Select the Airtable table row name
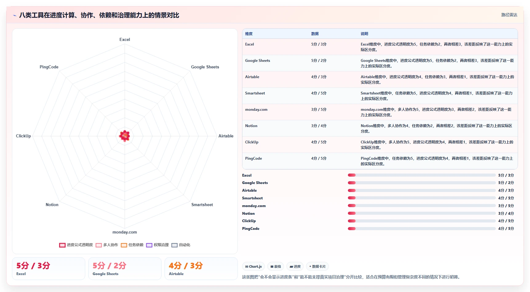Viewport: 530px width, 292px height. pos(252,77)
